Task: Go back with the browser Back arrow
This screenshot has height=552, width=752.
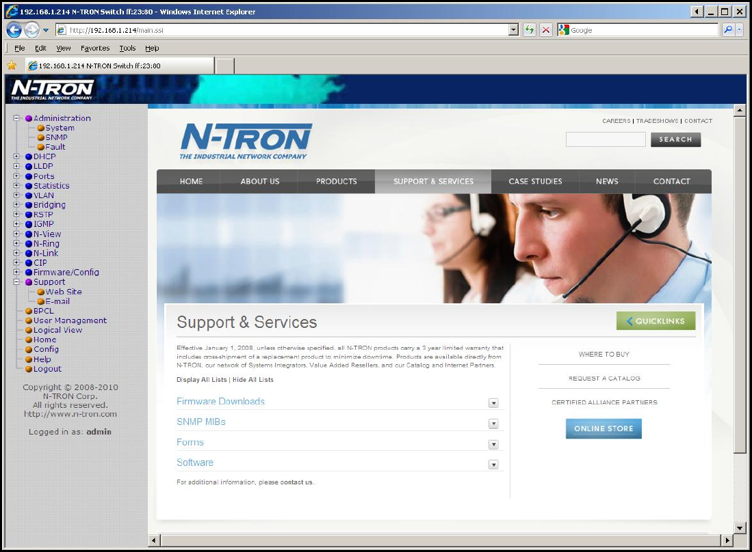Action: pyautogui.click(x=14, y=30)
